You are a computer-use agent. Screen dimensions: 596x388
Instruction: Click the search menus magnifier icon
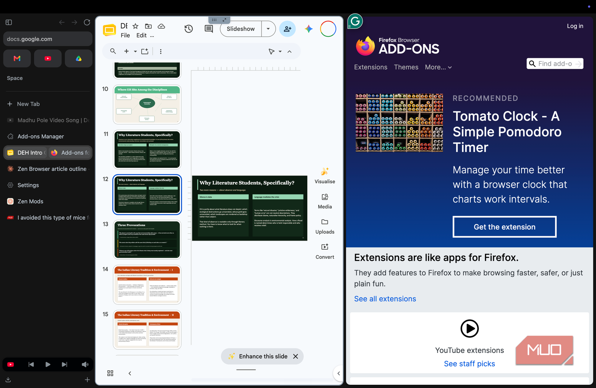[x=113, y=51]
